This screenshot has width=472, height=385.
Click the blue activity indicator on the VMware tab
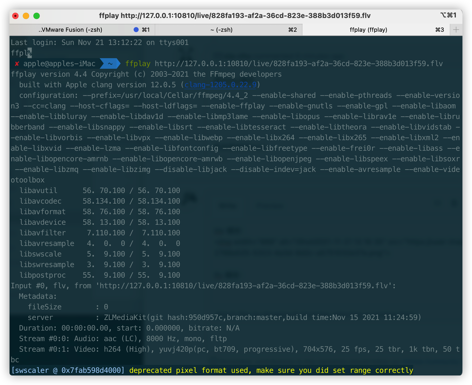click(136, 30)
